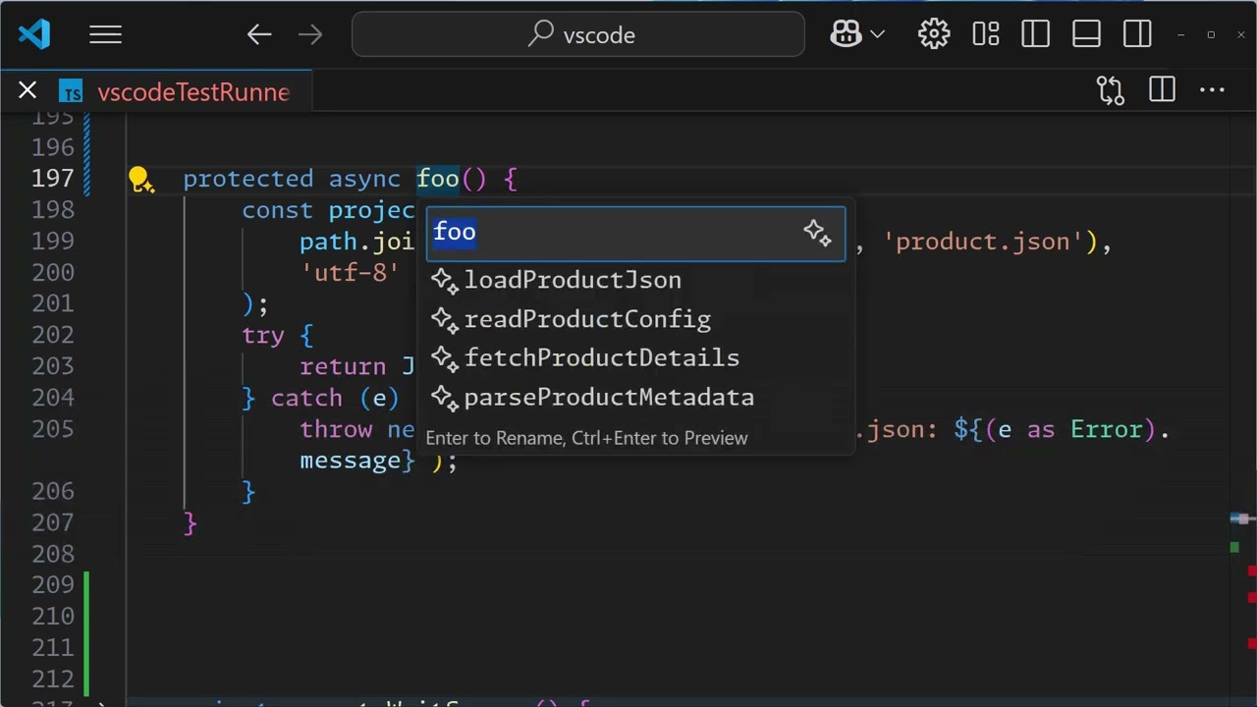Viewport: 1257px width, 707px height.
Task: Pick the fetchProductDetails suggestion
Action: pyautogui.click(x=601, y=358)
